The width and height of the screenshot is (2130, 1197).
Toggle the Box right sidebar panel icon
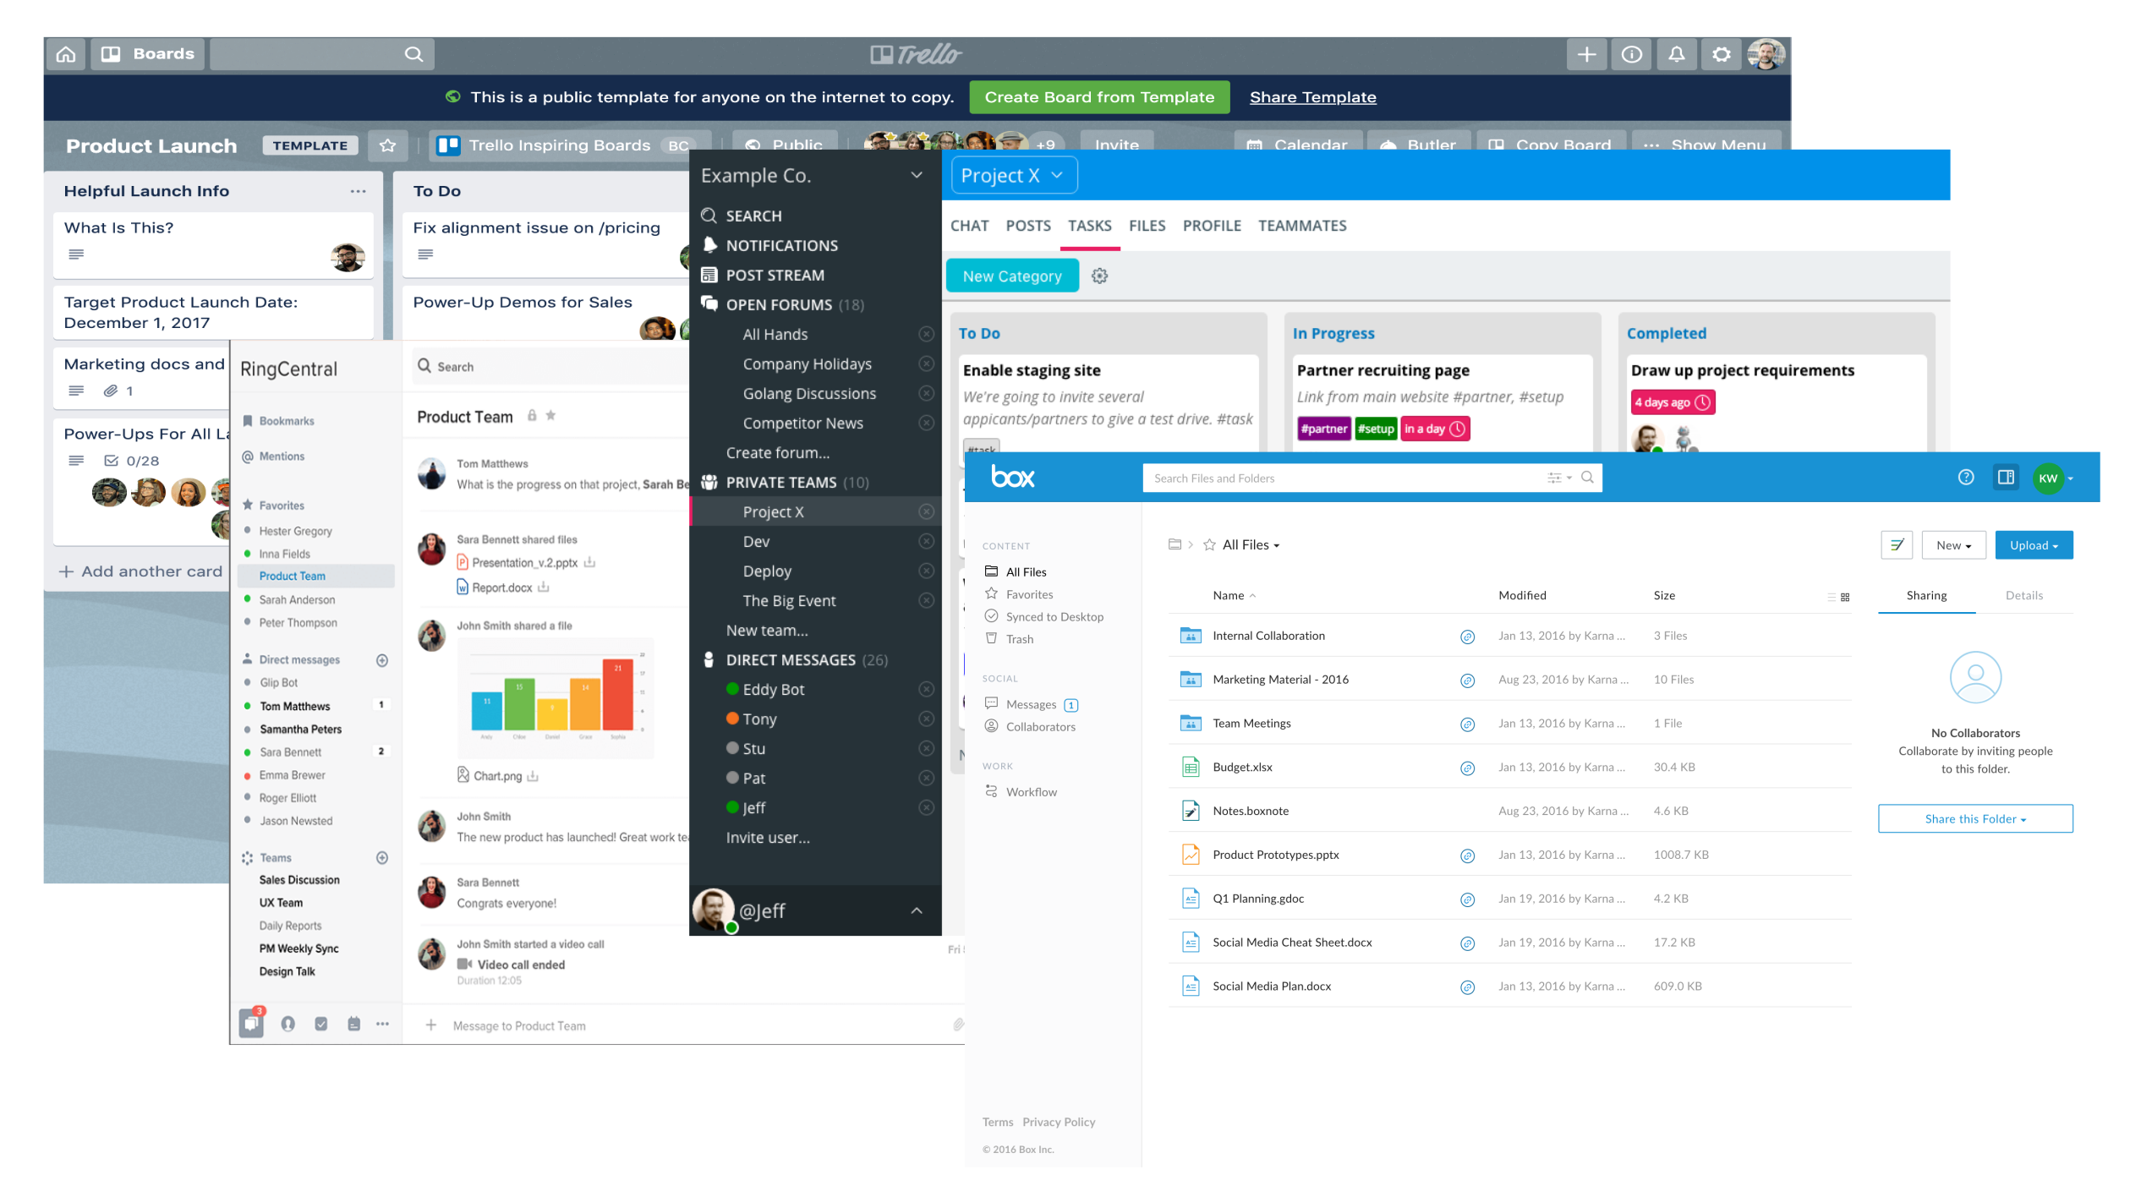[2005, 478]
